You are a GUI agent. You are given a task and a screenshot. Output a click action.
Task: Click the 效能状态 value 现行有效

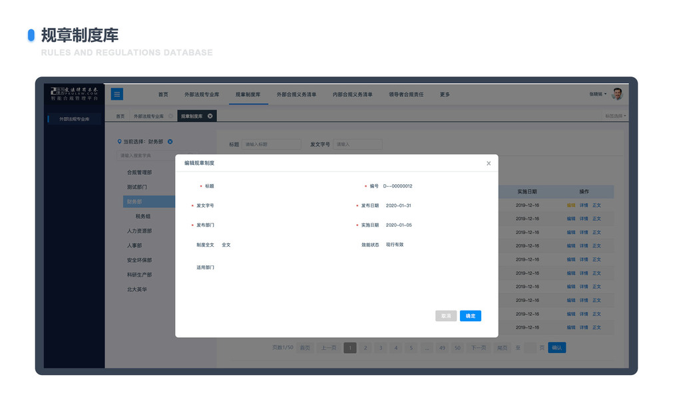pyautogui.click(x=395, y=245)
